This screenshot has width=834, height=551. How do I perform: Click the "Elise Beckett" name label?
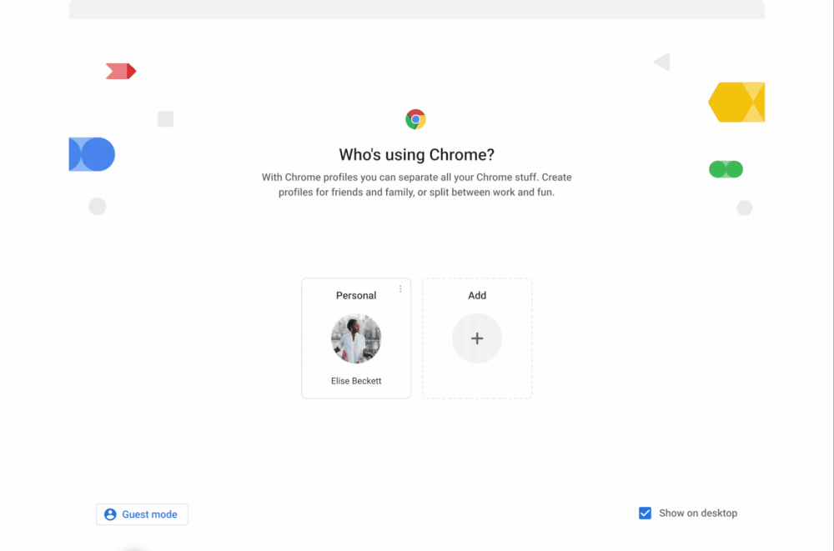pos(356,381)
